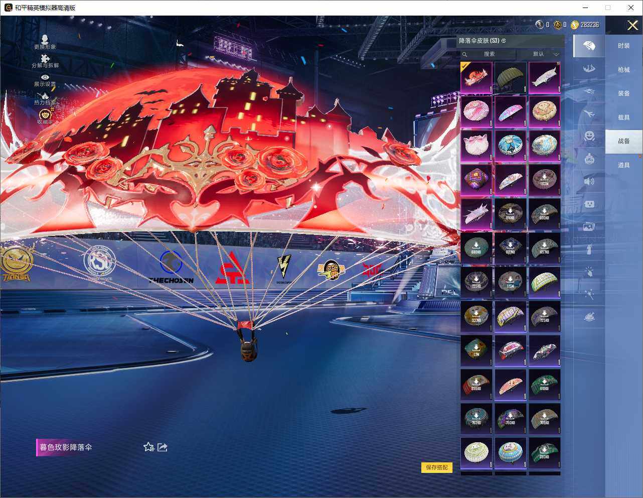Download the 800KB parachute skin

[545, 214]
